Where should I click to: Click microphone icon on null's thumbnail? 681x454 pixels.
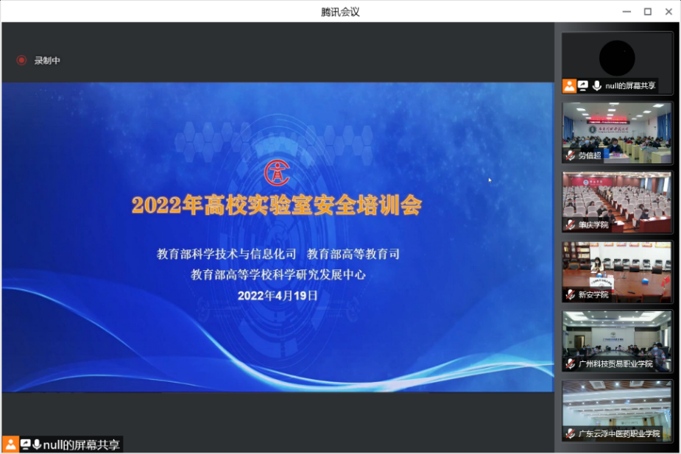(596, 86)
